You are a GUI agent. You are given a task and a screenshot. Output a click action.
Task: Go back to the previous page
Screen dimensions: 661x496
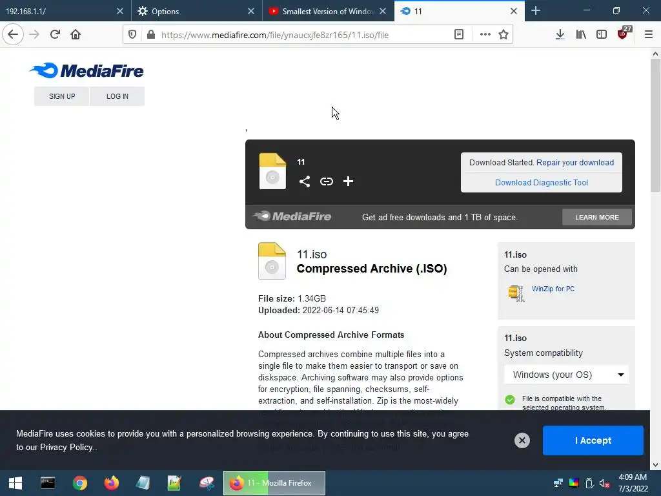coord(13,34)
